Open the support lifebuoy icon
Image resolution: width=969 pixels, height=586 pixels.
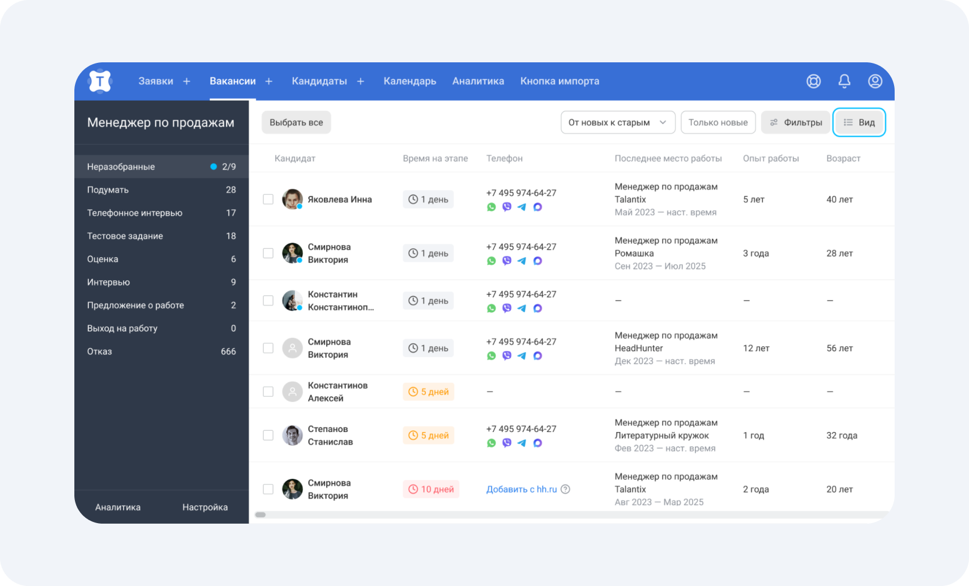pyautogui.click(x=813, y=81)
